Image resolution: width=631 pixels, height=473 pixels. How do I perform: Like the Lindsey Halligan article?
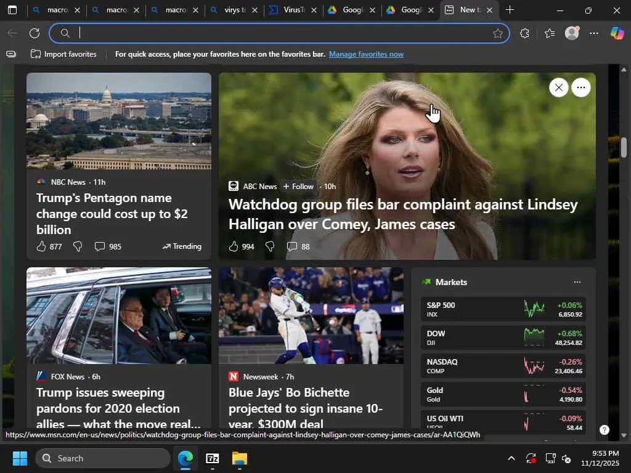coord(234,246)
